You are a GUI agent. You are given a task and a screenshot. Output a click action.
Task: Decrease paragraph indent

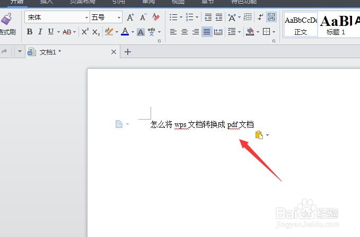[208, 17]
